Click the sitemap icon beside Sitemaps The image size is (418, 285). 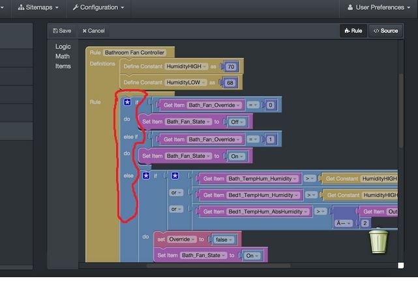[x=21, y=7]
